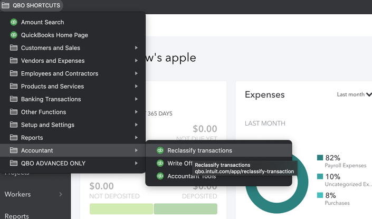Click the QuickBooks icon next to Accountant Tools
This screenshot has width=372, height=219.
pyautogui.click(x=160, y=176)
